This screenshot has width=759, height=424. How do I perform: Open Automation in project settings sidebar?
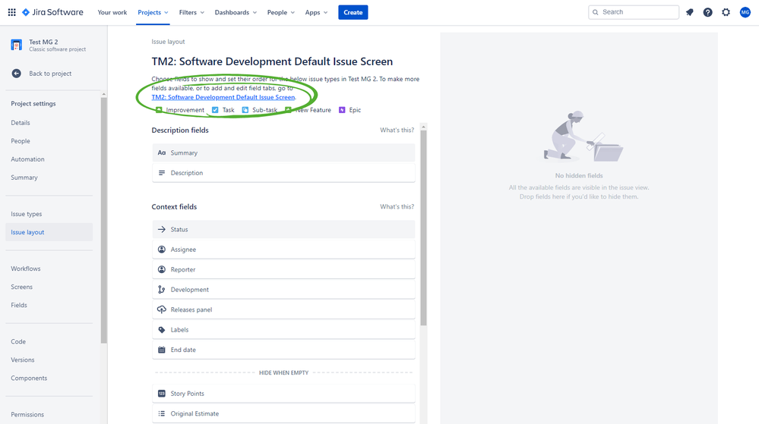[27, 159]
